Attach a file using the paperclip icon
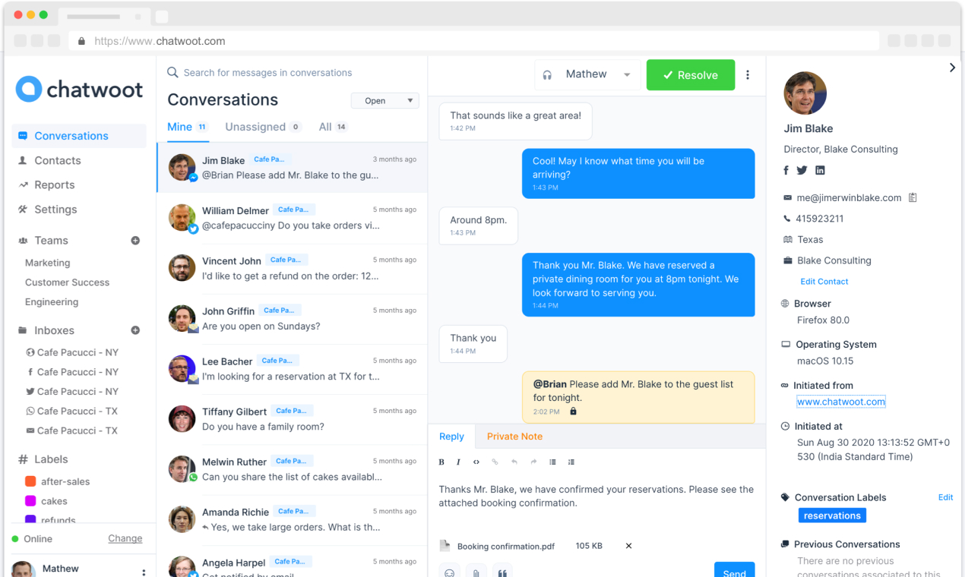965x577 pixels. click(476, 571)
